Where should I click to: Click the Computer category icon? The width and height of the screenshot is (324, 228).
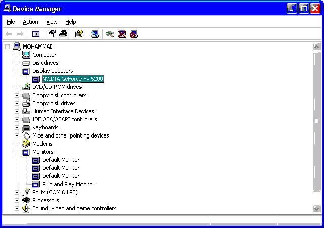coord(26,55)
